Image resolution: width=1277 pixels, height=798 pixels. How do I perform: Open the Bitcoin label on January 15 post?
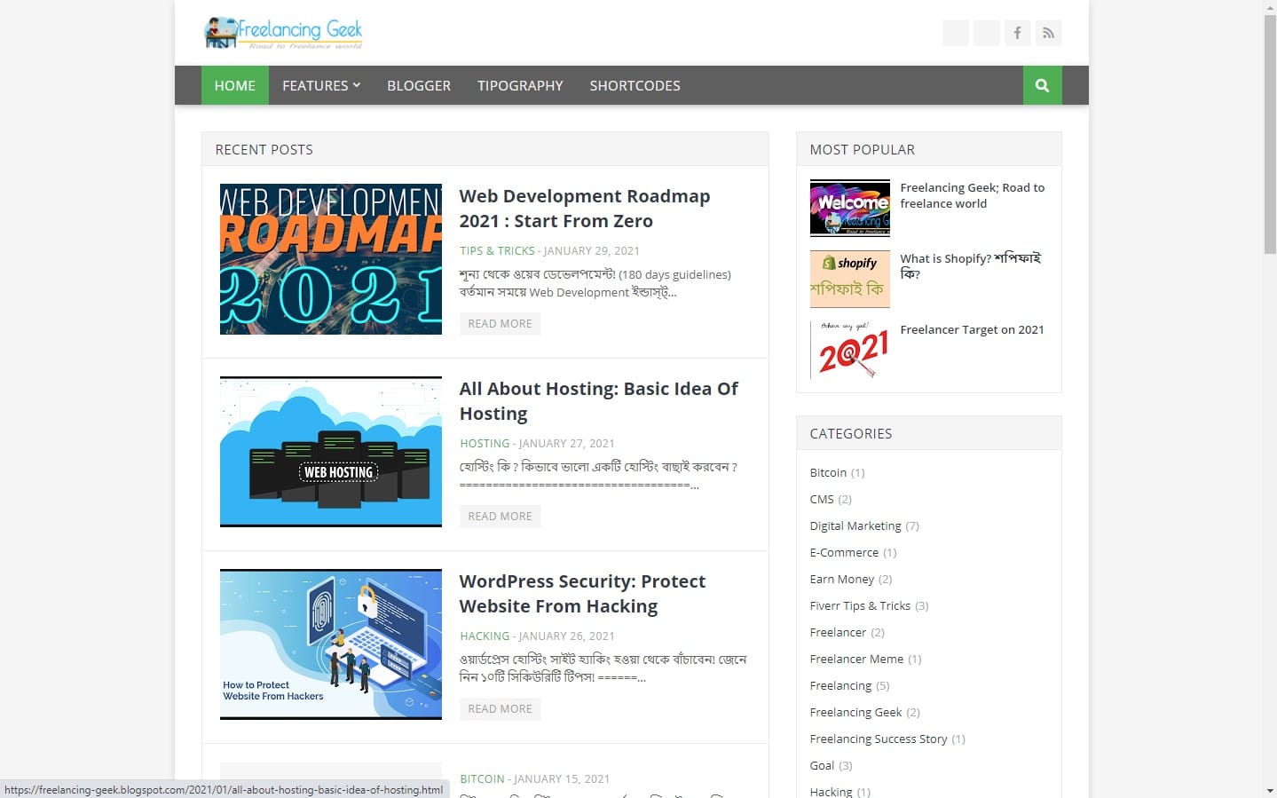(482, 779)
